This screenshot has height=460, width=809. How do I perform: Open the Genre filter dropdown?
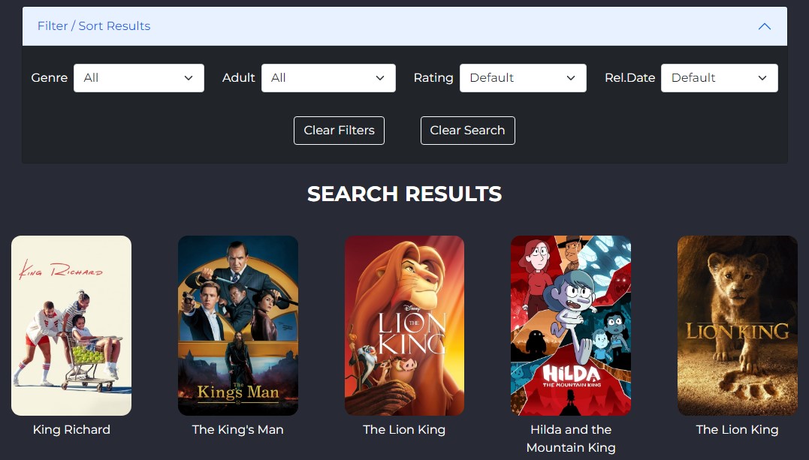click(139, 78)
